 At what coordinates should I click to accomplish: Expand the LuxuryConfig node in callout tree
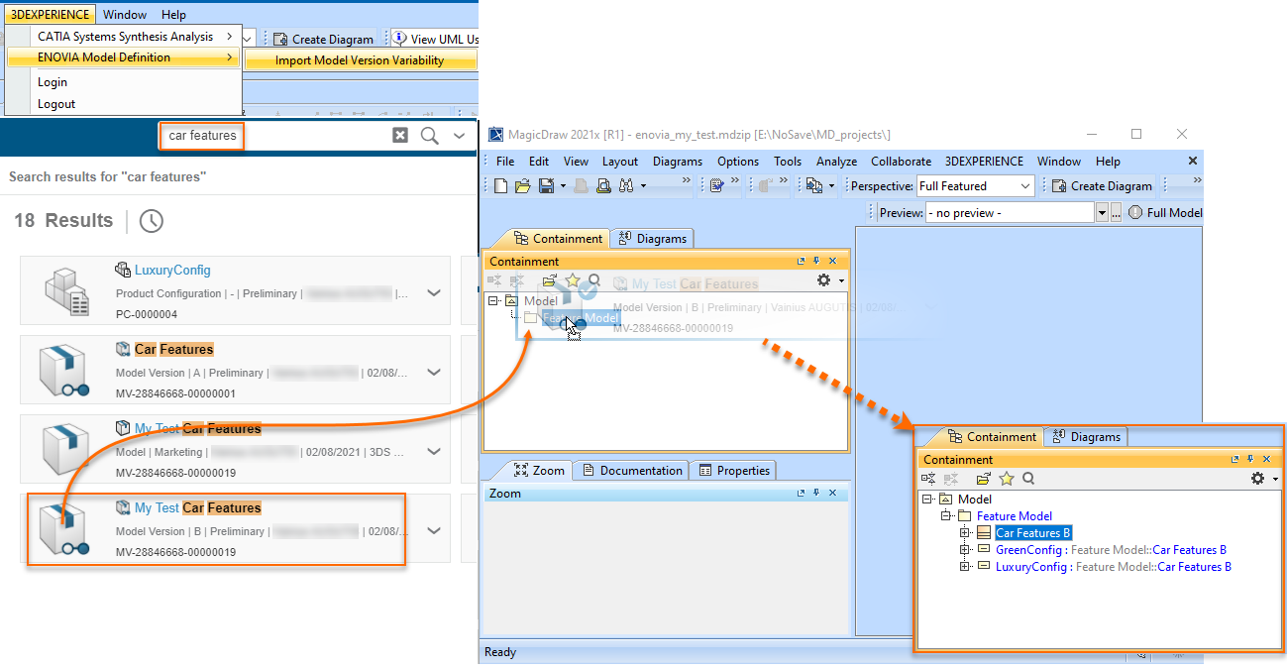click(x=965, y=567)
